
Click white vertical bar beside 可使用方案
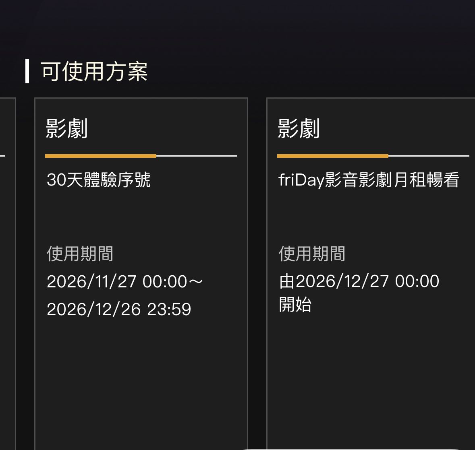[27, 71]
